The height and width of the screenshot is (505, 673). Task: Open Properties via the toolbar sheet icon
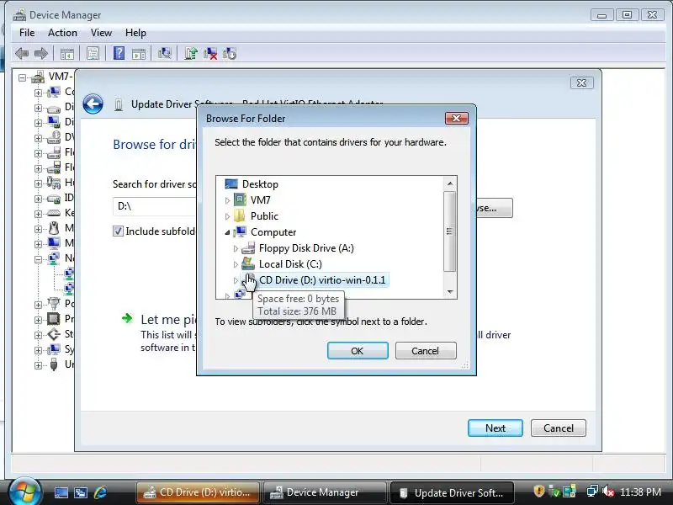93,54
